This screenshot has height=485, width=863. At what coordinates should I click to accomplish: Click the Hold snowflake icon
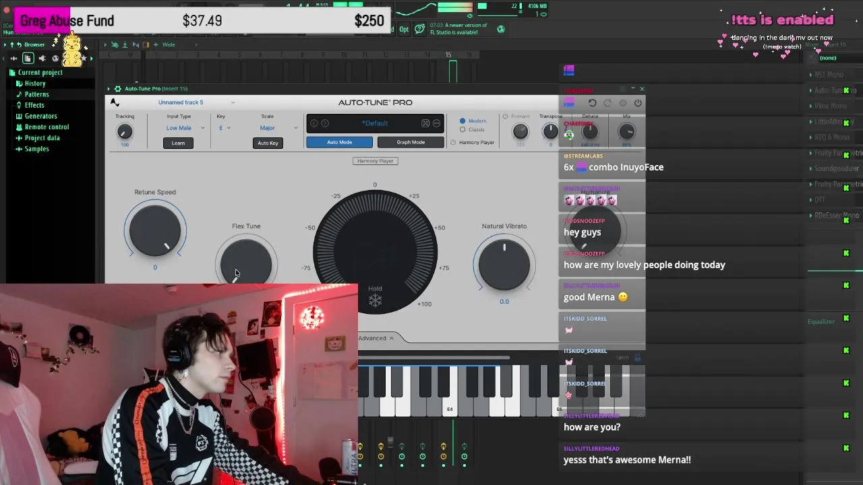coord(375,300)
